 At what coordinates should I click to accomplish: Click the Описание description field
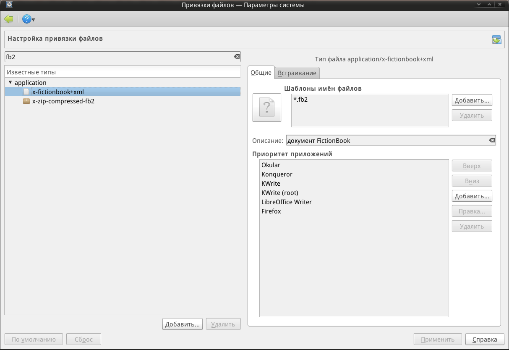[391, 141]
